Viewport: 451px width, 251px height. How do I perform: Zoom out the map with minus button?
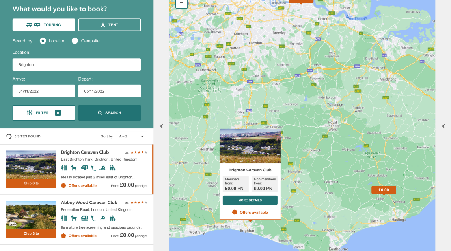(x=181, y=3)
